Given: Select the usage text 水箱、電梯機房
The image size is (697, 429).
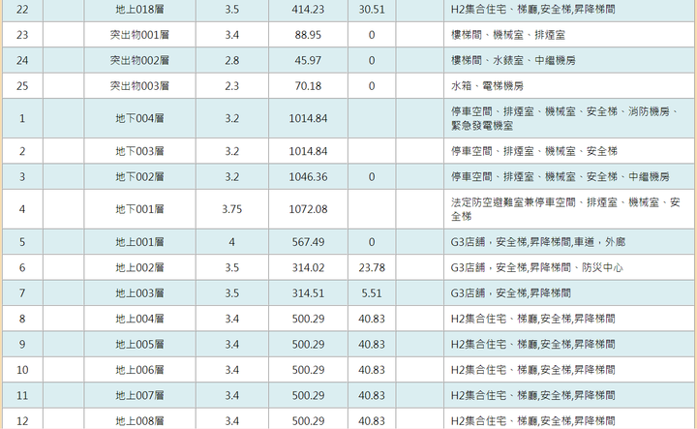Looking at the screenshot, I should [x=487, y=86].
